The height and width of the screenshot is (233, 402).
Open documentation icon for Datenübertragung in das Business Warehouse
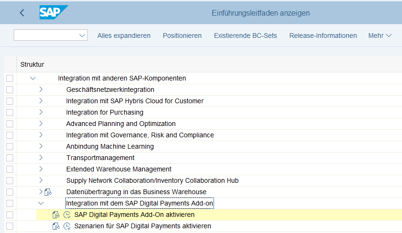[47, 192]
